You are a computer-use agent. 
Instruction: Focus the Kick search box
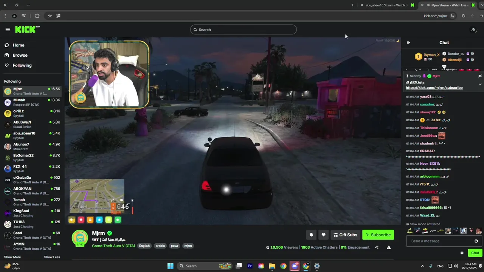tap(244, 29)
